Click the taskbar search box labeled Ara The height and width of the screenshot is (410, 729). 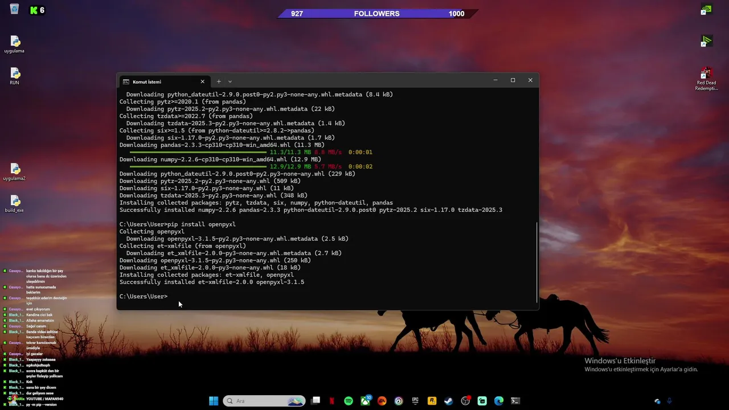tap(264, 401)
